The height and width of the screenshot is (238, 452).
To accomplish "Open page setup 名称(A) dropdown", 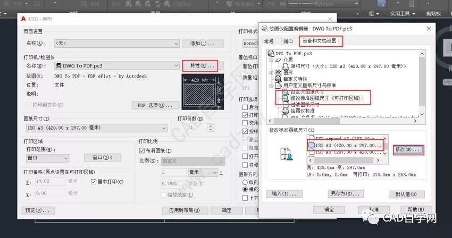I will [117, 44].
